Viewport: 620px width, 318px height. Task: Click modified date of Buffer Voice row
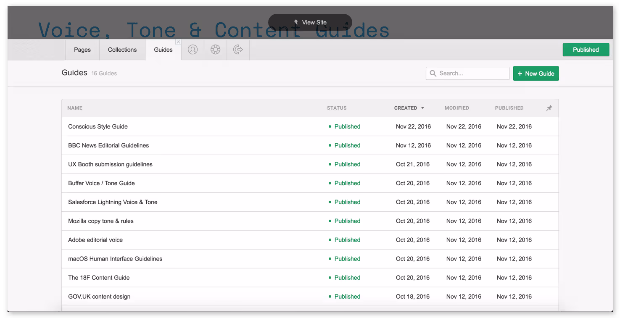pos(464,183)
